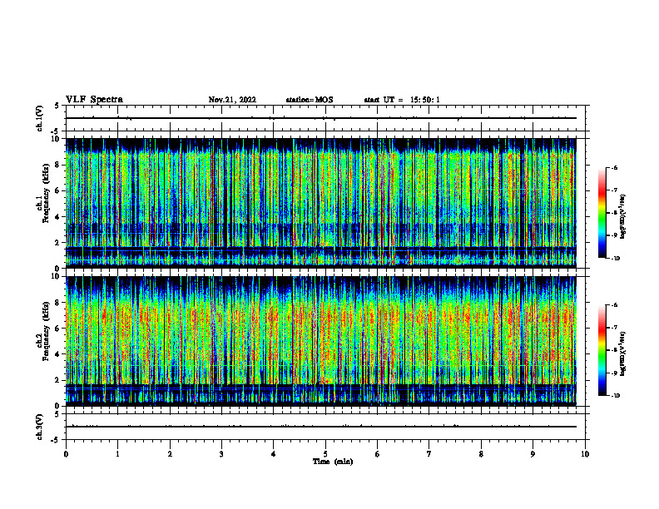
Task: Click the ch.3 voltage waveform trace
Action: pos(321,427)
